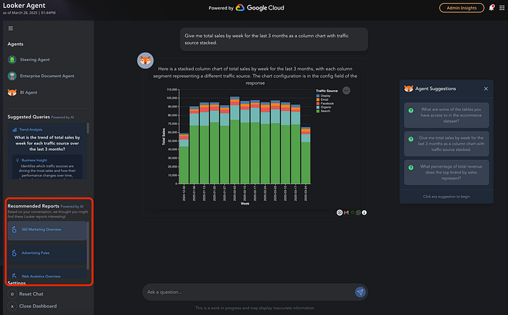508x315 pixels.
Task: Switch to the BI Agent label
Action: [28, 92]
